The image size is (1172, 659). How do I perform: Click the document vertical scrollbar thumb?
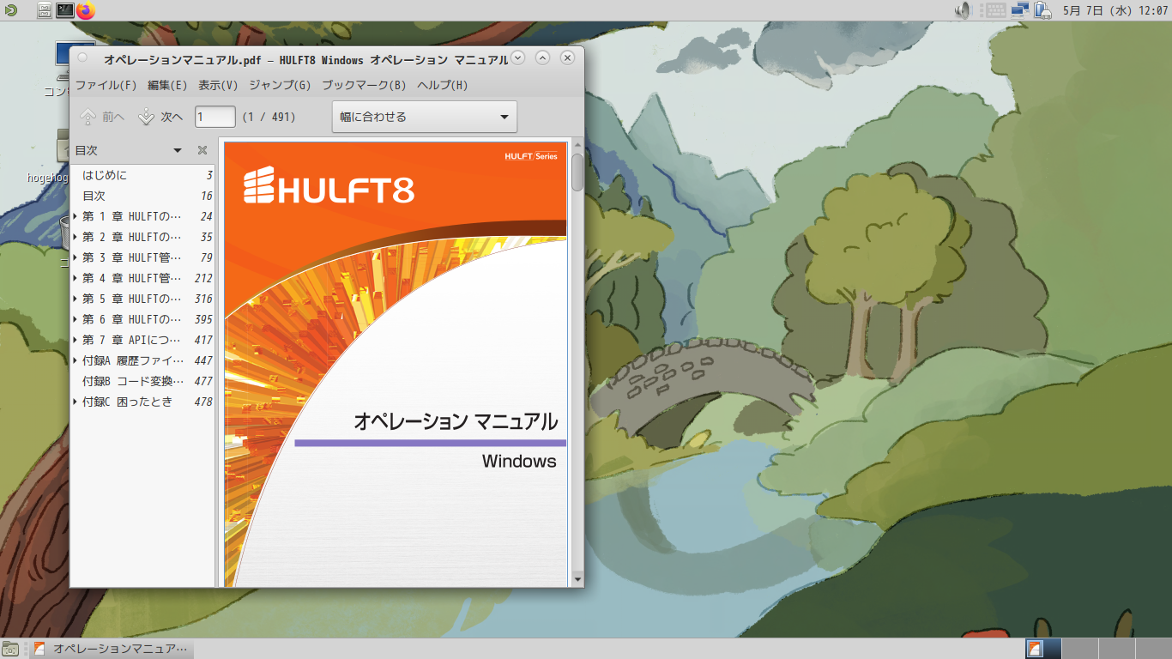pyautogui.click(x=577, y=172)
